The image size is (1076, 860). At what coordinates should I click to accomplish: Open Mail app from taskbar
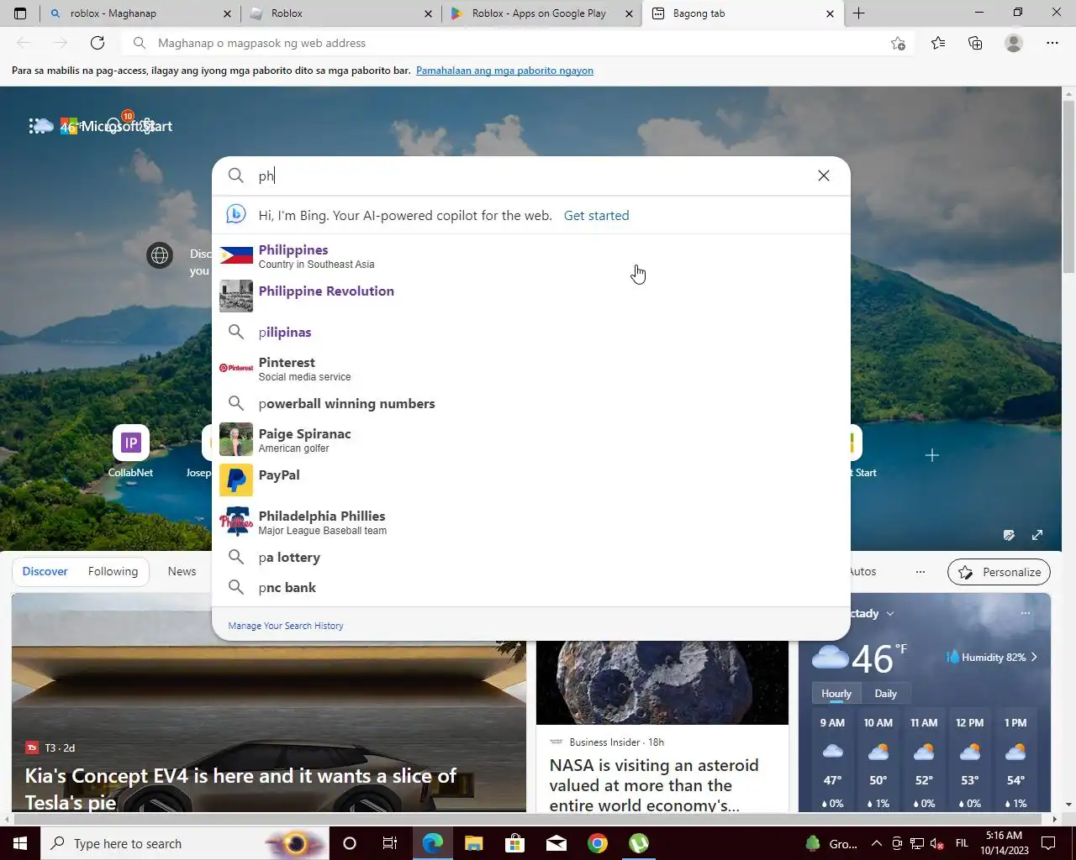click(x=556, y=843)
